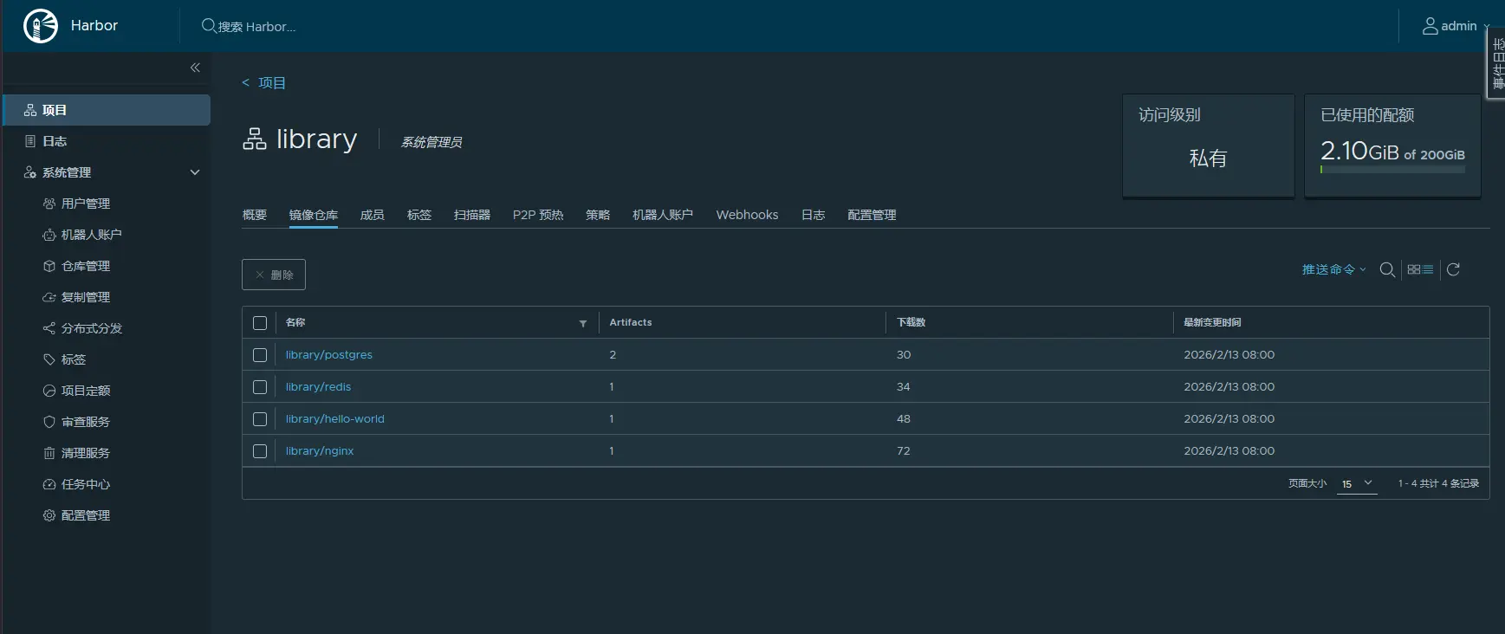Sort by the Artifacts column header
Screen dimensions: 1505x634
pyautogui.click(x=631, y=322)
